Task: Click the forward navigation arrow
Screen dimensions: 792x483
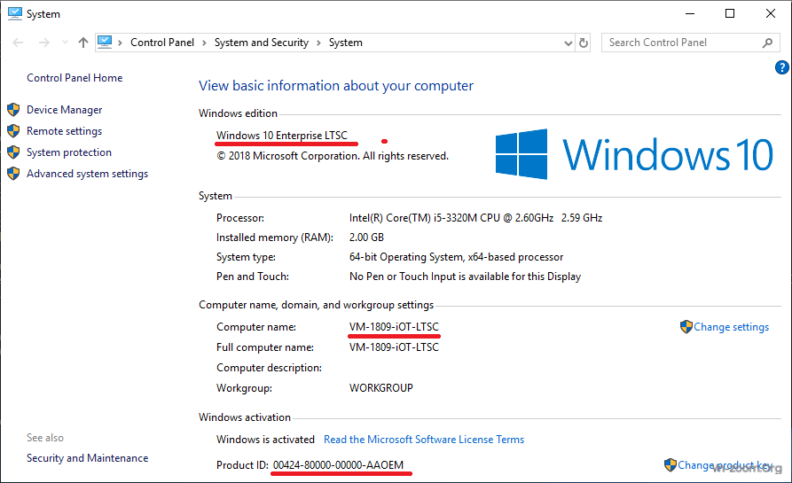Action: coord(44,43)
